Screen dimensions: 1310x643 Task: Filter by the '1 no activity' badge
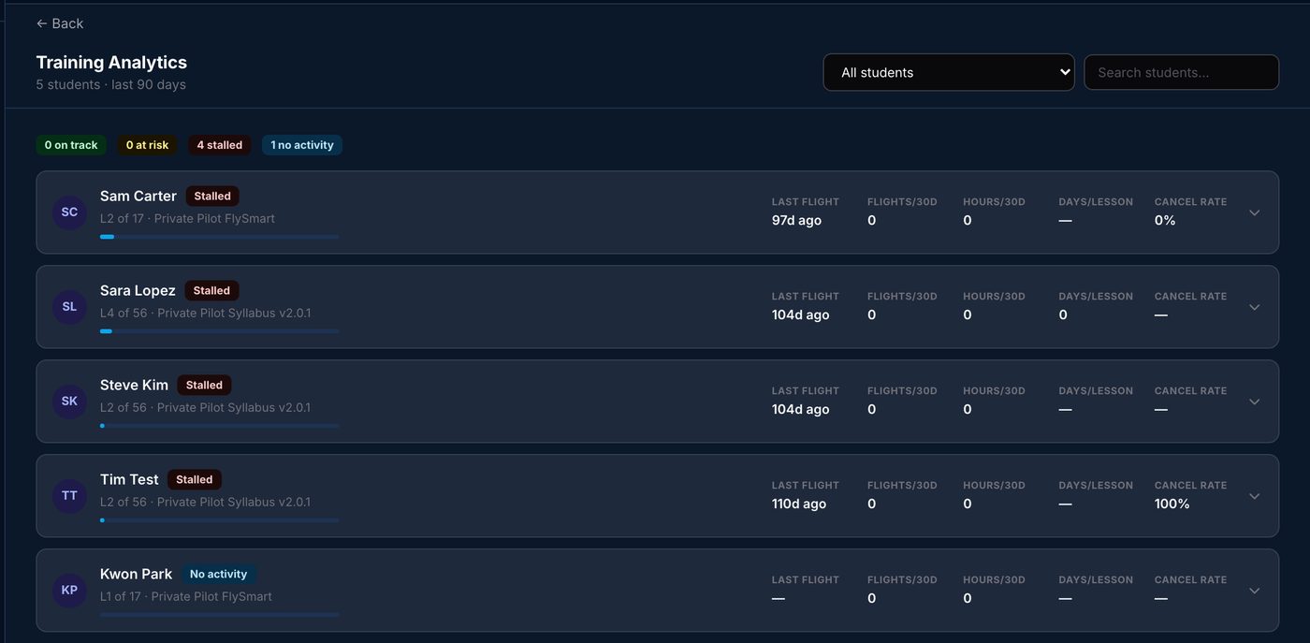point(302,145)
